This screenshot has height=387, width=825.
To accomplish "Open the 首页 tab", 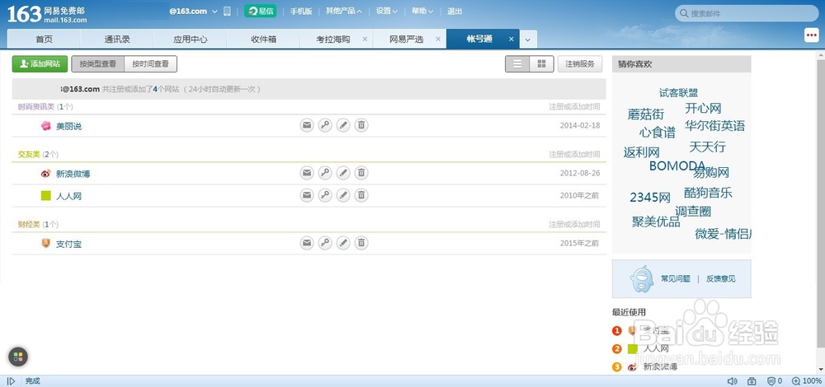I will [45, 40].
